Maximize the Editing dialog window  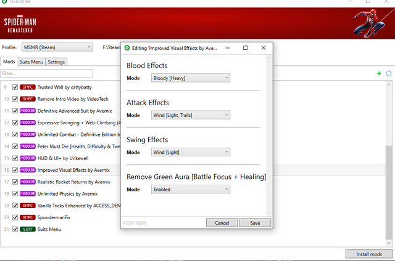(245, 48)
